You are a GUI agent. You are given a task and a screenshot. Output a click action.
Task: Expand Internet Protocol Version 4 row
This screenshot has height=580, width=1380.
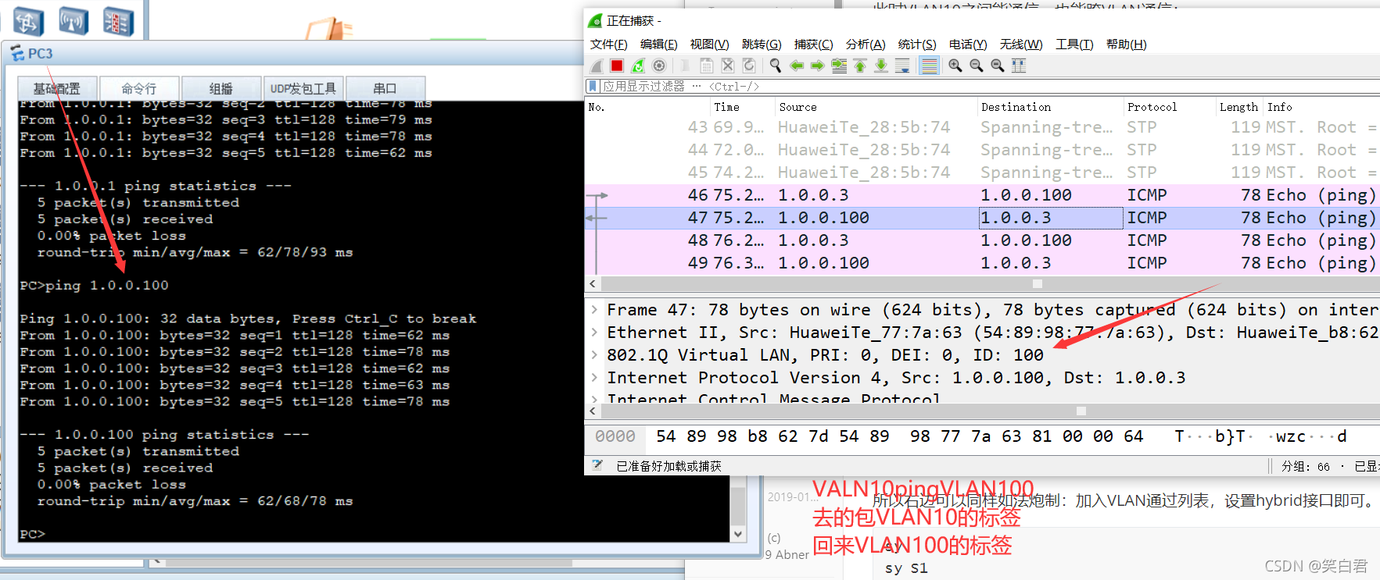[x=594, y=378]
